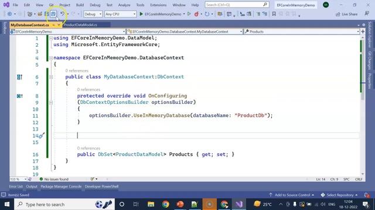
Task: Open the Undo history dropdown arrow
Action: (x=68, y=14)
